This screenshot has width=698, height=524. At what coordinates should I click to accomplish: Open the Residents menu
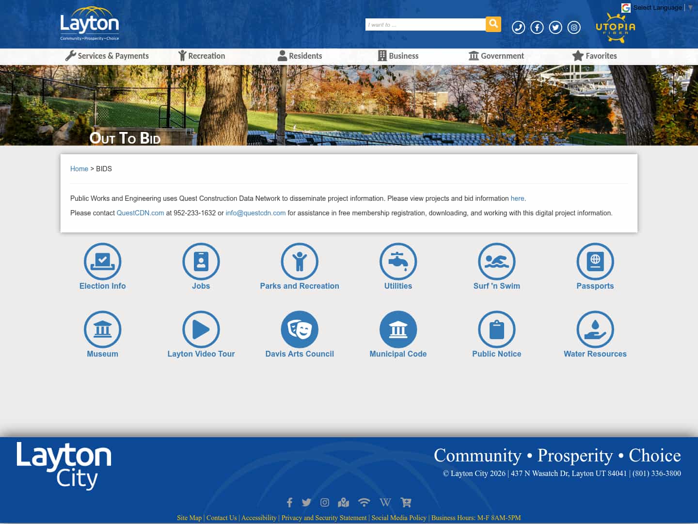[300, 56]
